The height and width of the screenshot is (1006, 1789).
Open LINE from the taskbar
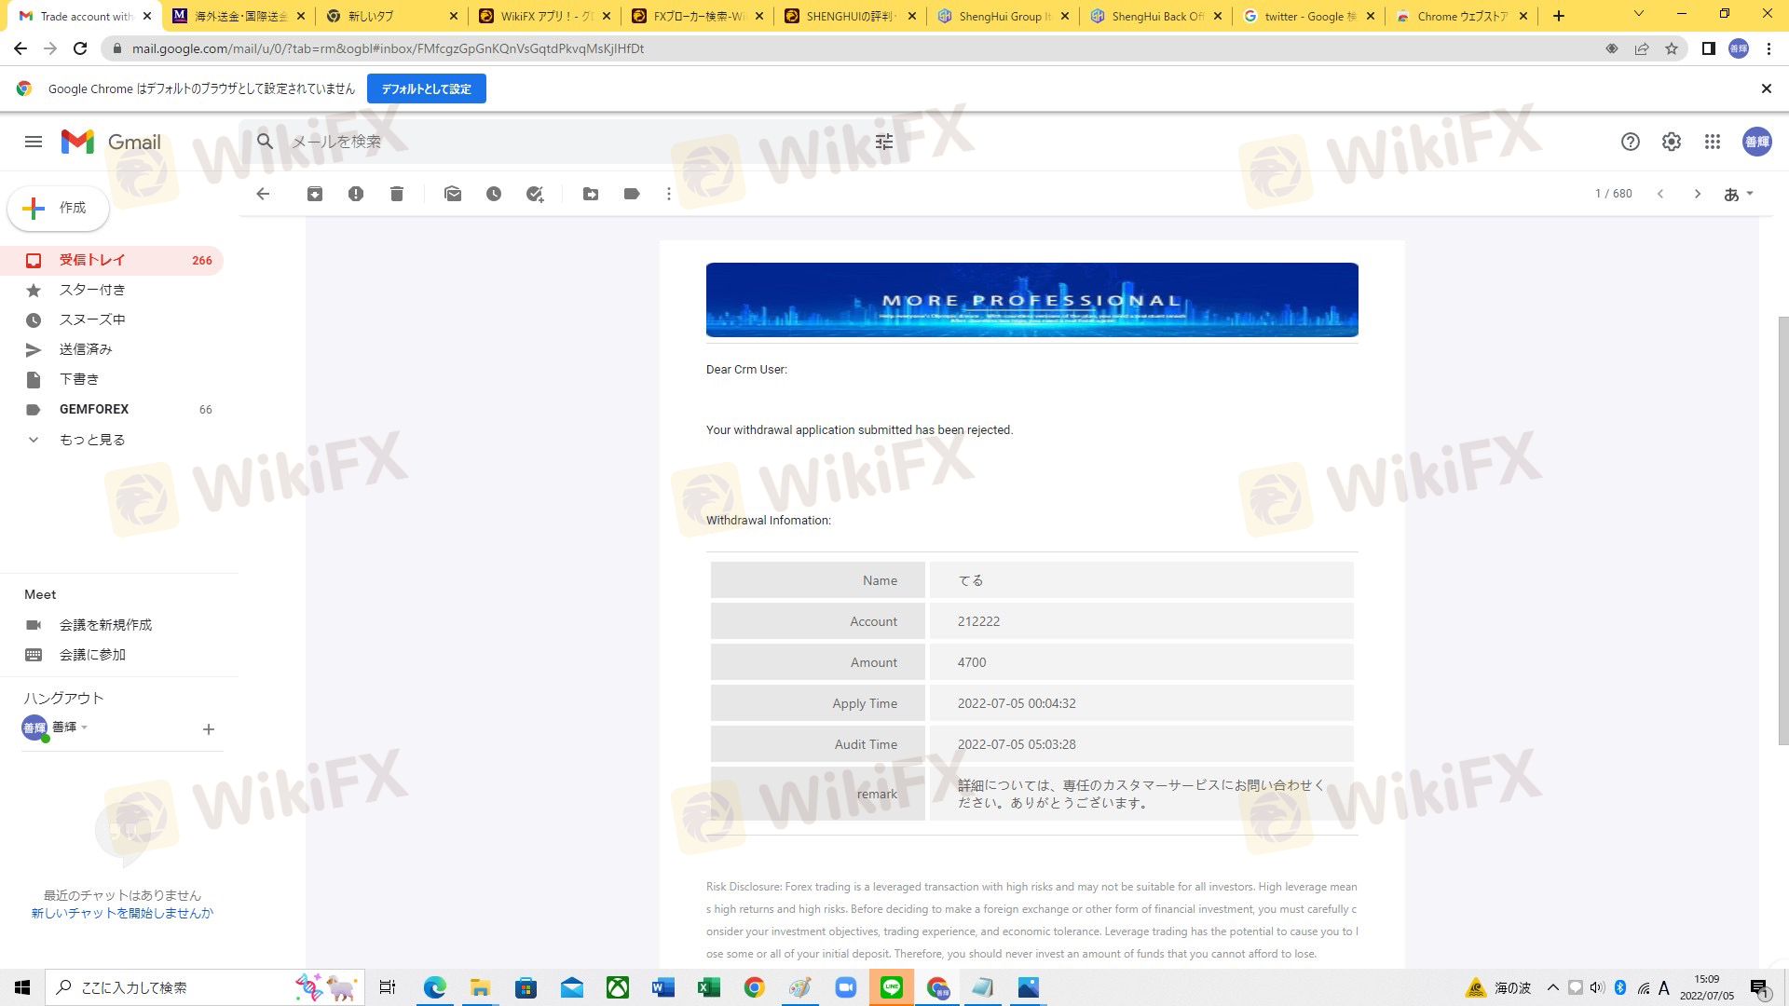892,987
